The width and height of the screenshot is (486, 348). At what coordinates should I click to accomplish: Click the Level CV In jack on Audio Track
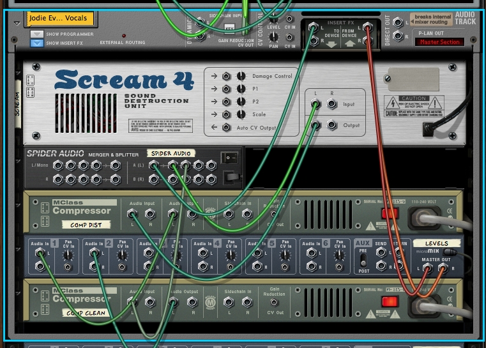(289, 19)
